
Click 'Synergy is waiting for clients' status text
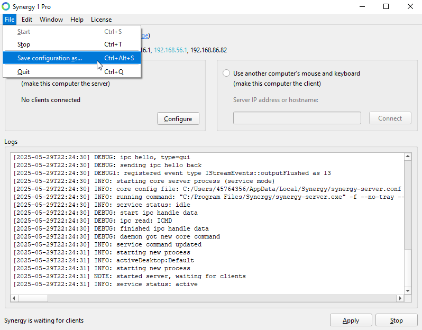(x=44, y=320)
